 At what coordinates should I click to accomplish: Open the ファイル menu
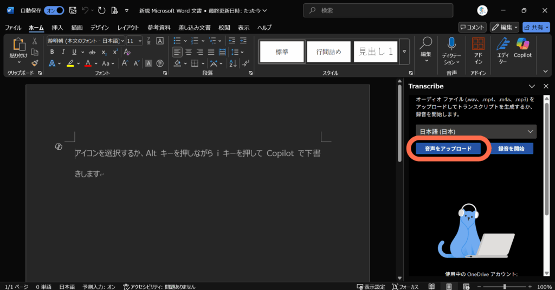point(13,28)
